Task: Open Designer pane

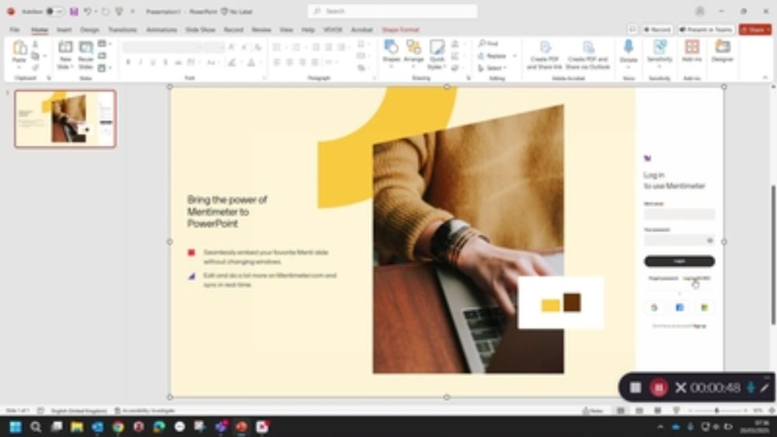Action: (723, 50)
